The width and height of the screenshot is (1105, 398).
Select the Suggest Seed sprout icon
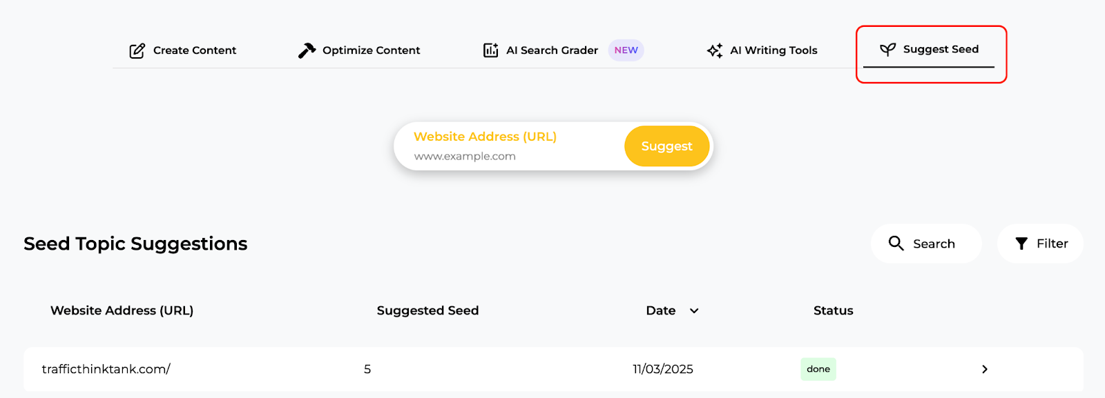click(x=887, y=49)
